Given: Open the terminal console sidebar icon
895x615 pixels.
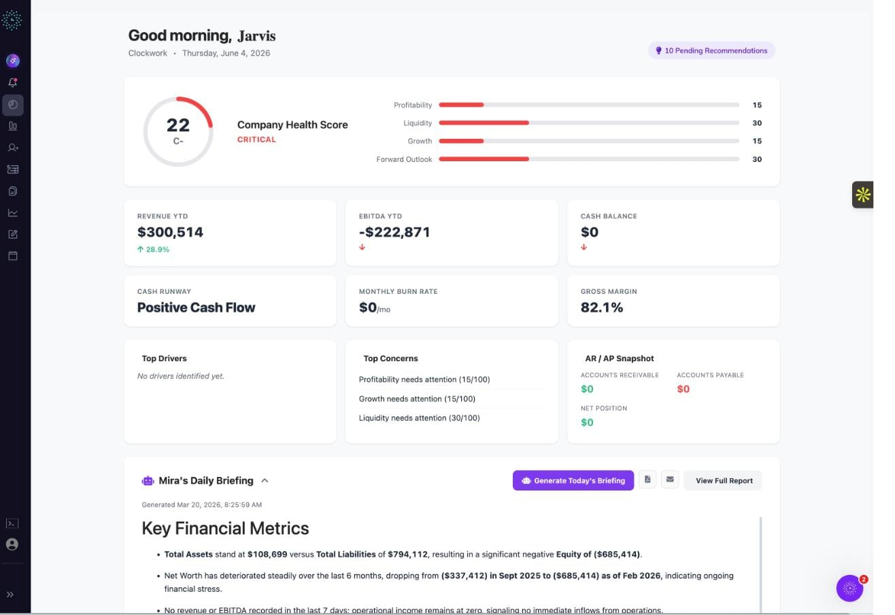Looking at the screenshot, I should pos(12,523).
